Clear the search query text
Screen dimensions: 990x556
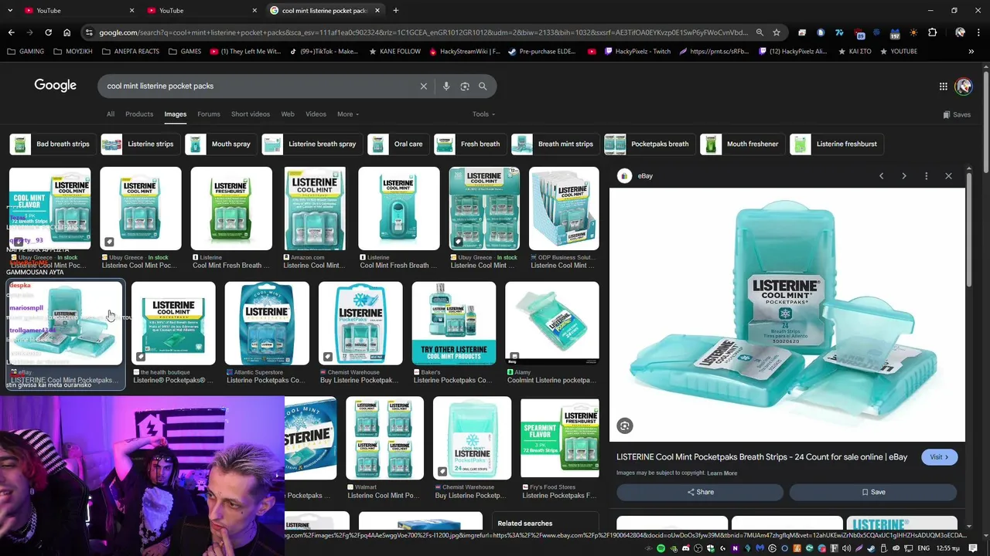coord(424,86)
